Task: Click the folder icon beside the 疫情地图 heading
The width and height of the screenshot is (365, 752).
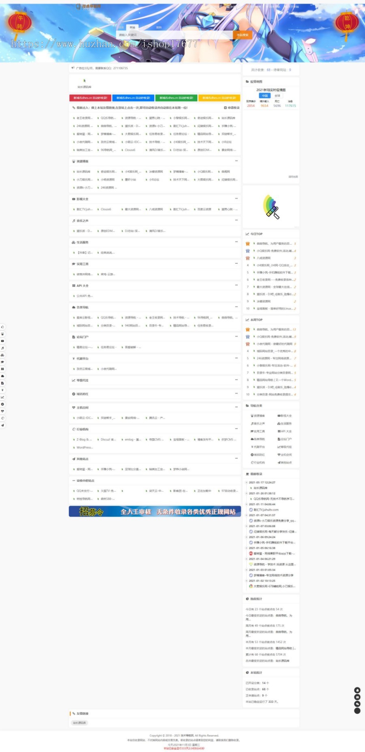Action: pos(247,82)
